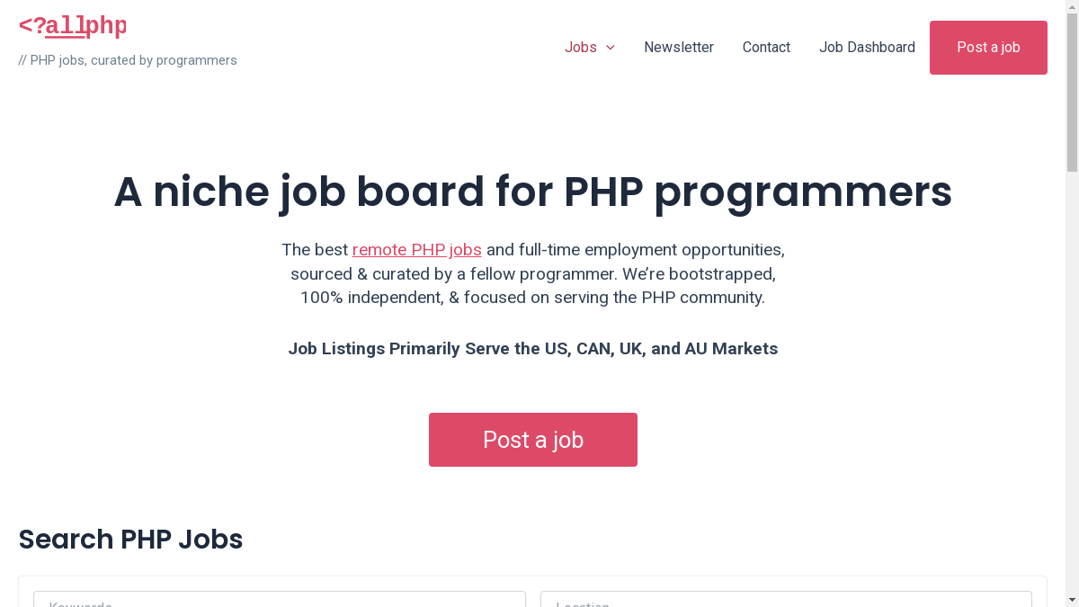Click the allphp site logo

pyautogui.click(x=73, y=27)
